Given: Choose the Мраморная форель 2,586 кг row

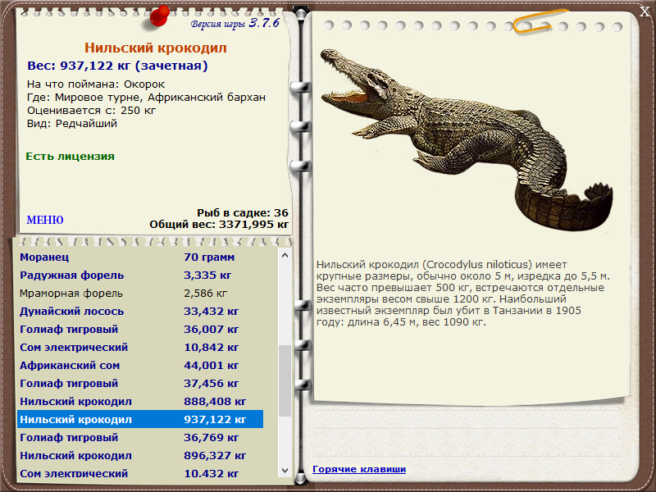Looking at the screenshot, I should point(140,294).
